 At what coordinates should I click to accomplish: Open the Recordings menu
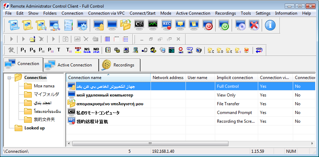point(226,13)
